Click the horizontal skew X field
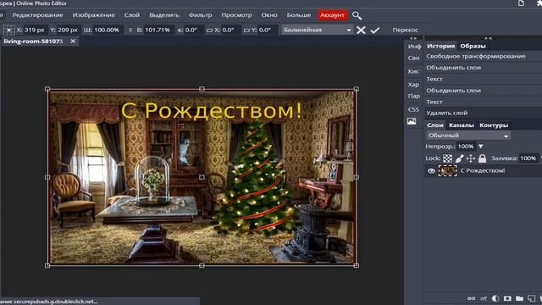This screenshot has height=305, width=542. pyautogui.click(x=230, y=30)
